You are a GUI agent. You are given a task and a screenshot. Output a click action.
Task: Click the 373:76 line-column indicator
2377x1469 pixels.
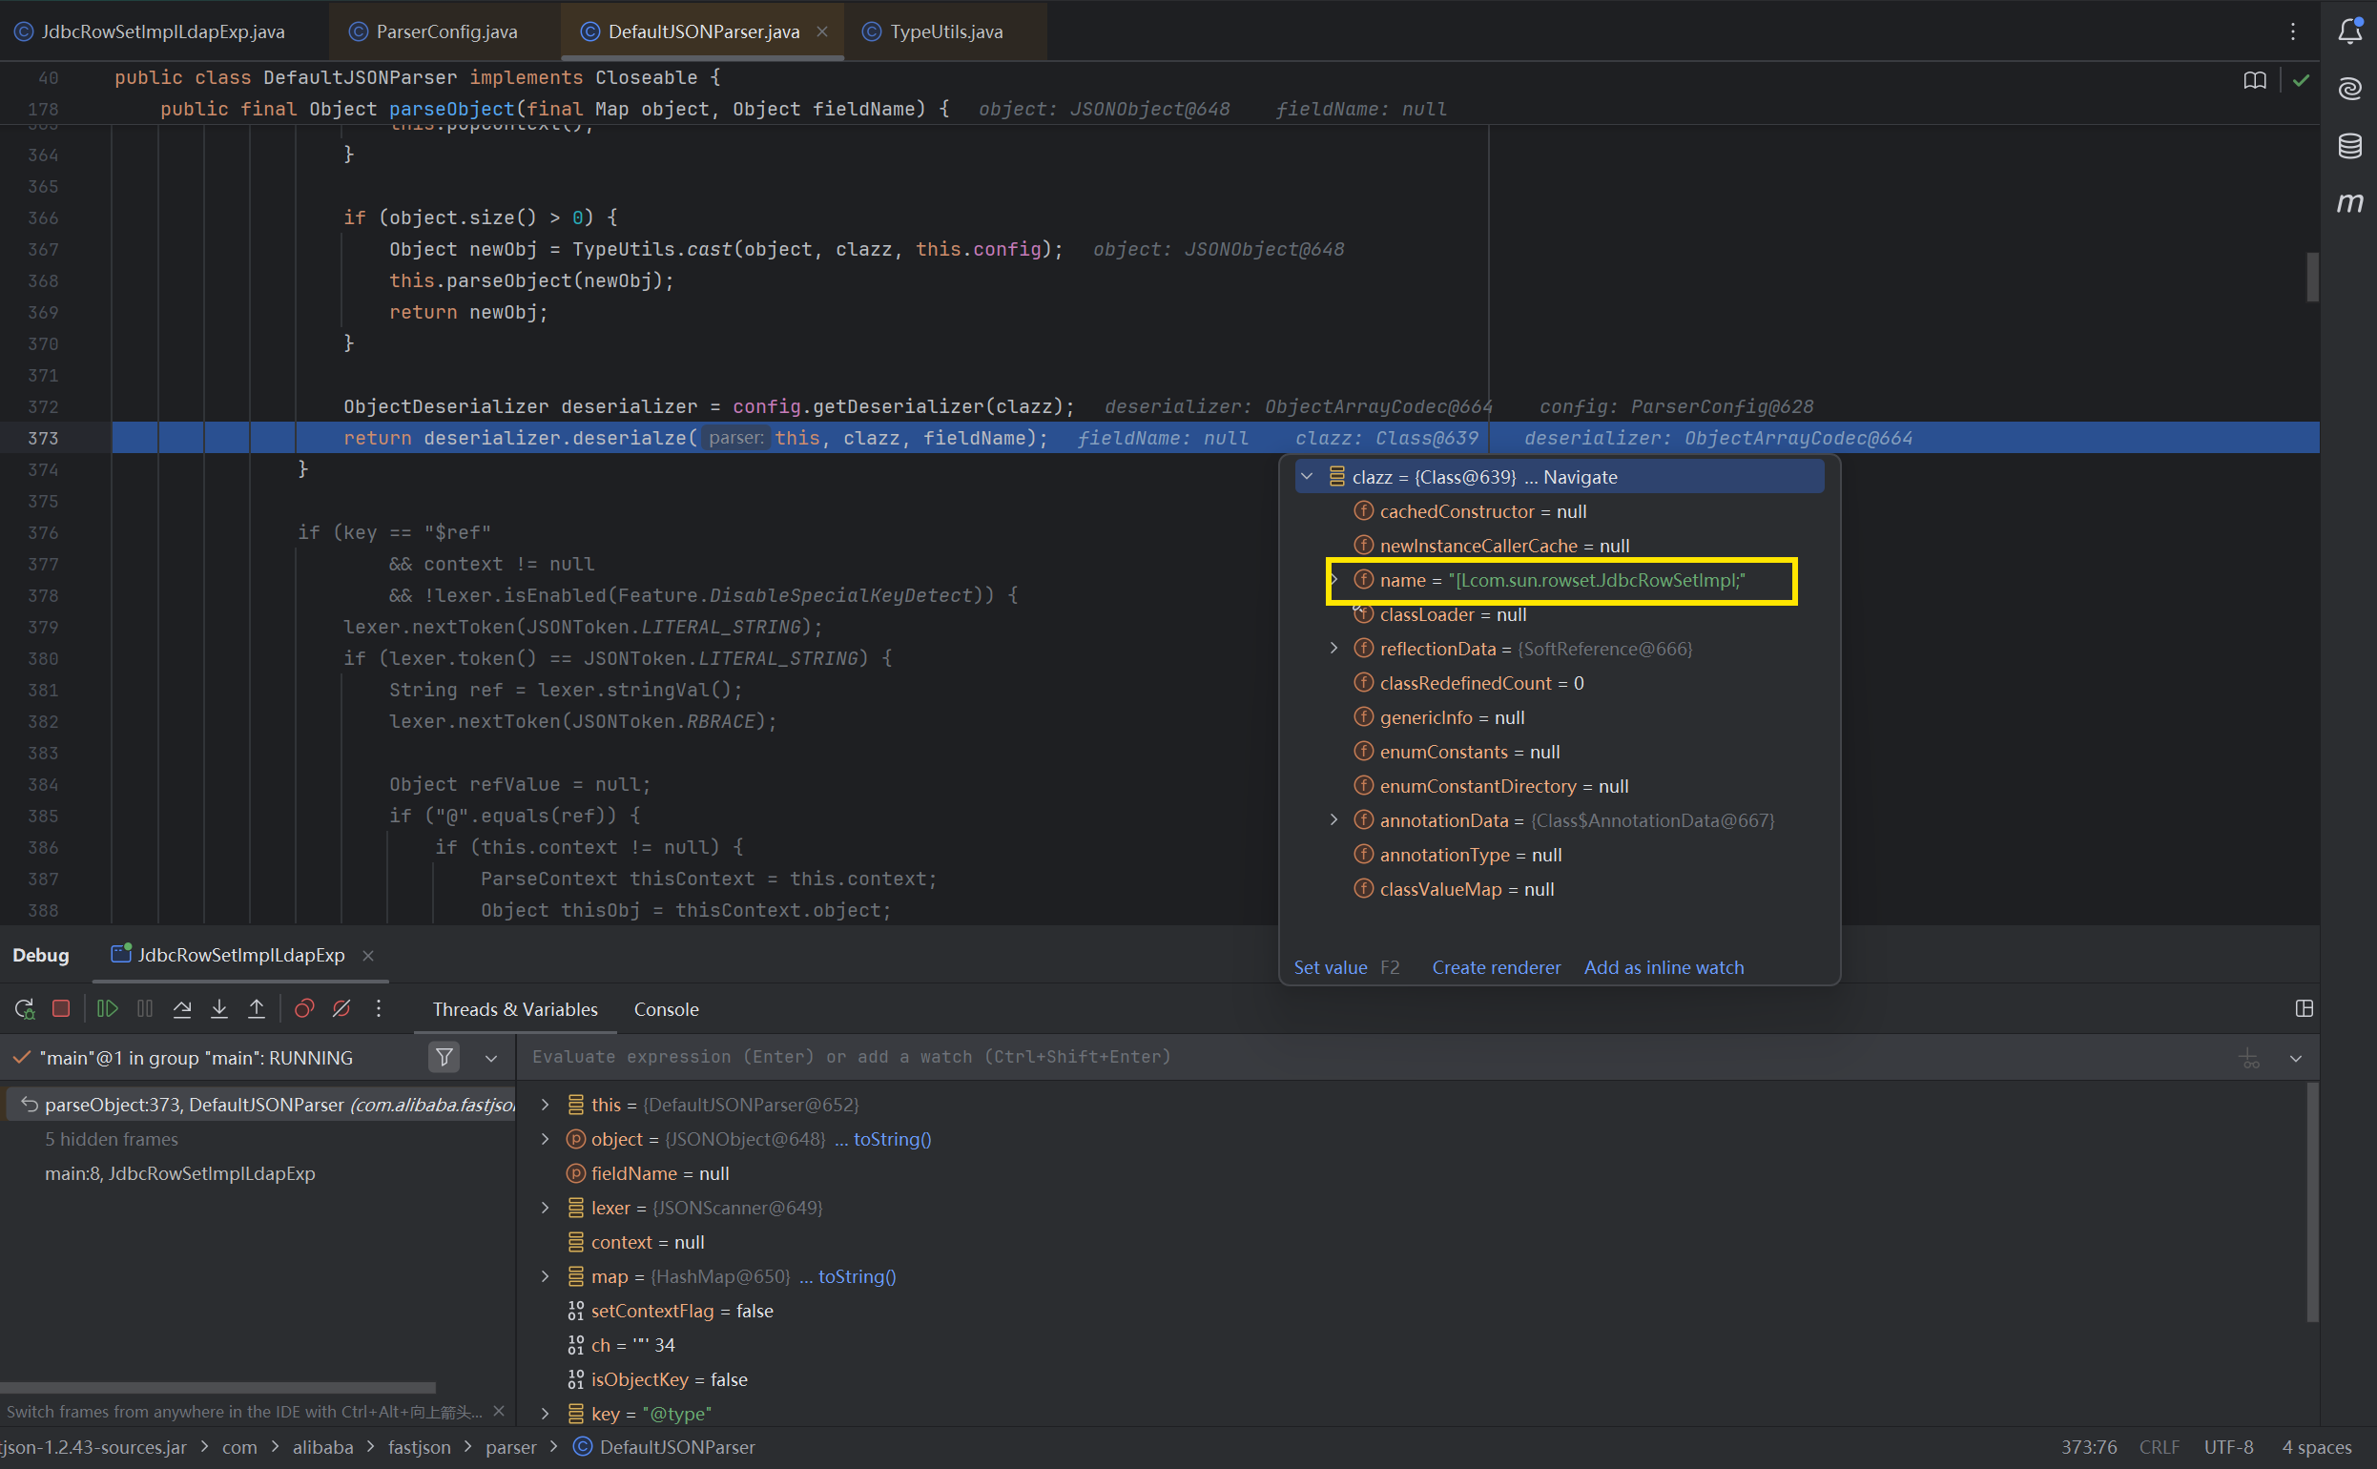[2089, 1448]
